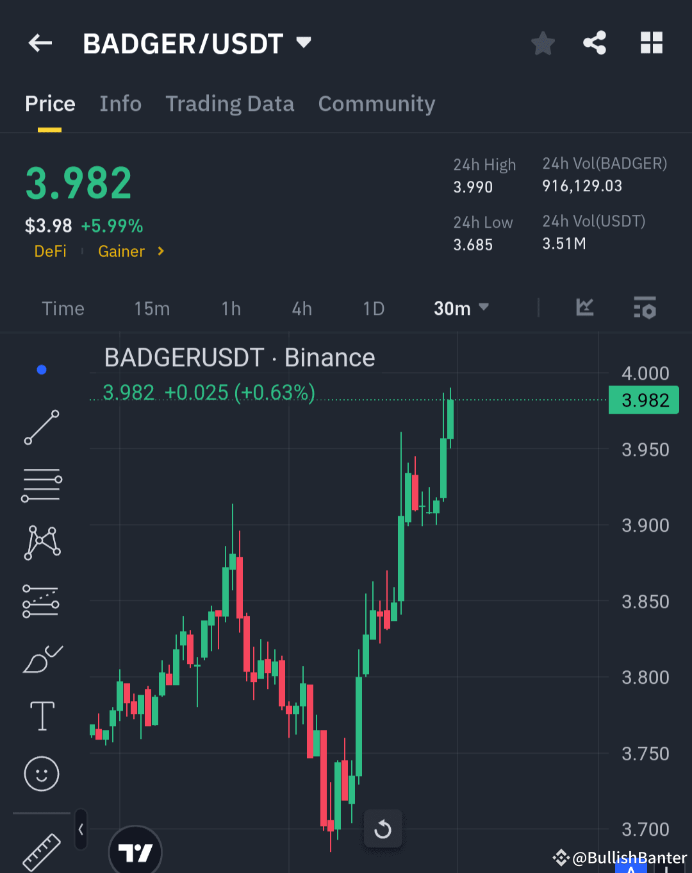Viewport: 692px width, 873px height.
Task: Toggle BADGER/USDT as a favorite
Action: 542,43
